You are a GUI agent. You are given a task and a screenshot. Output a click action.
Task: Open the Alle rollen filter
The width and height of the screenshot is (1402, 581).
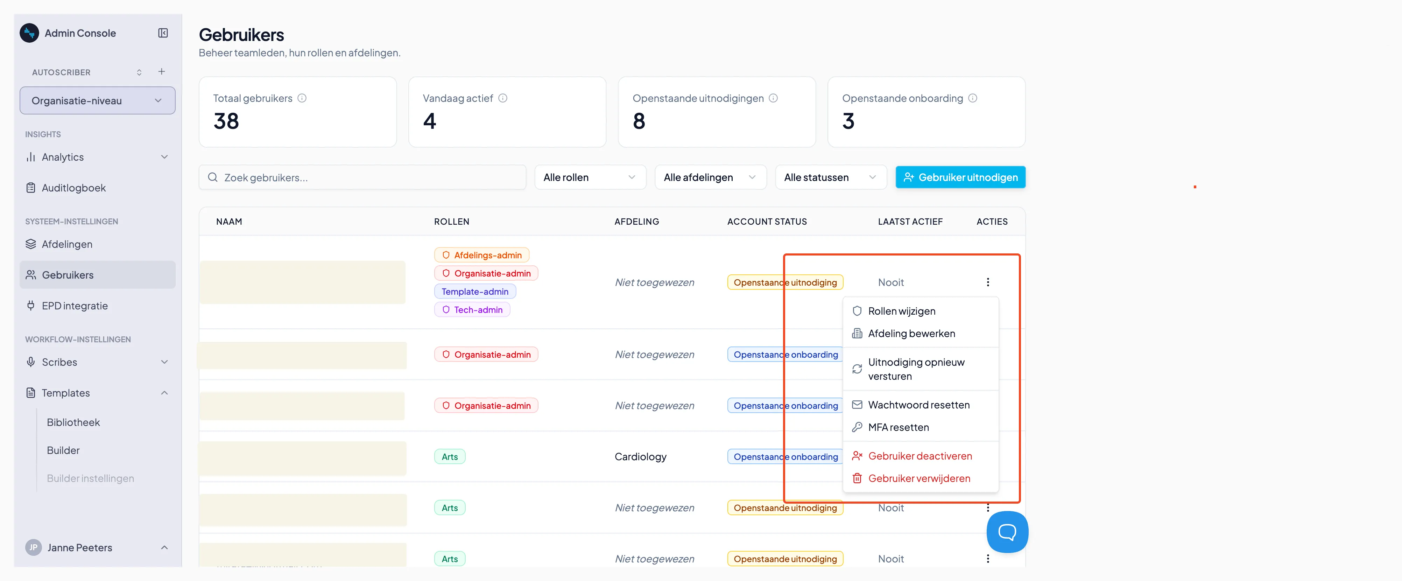pos(590,177)
